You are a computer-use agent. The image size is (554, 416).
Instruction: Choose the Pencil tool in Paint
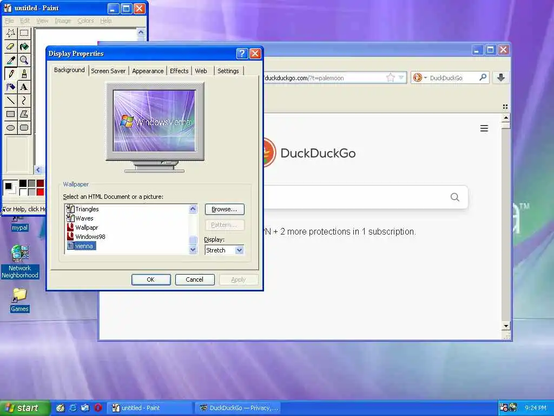point(11,74)
